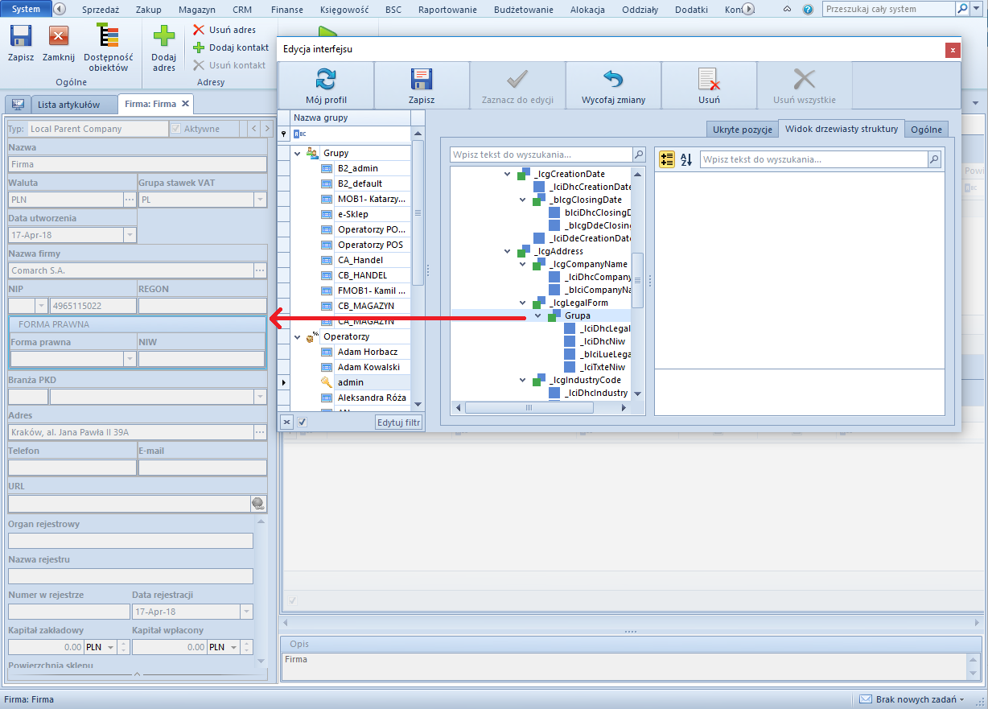Open the Data utworzenia date dropdown
Viewport: 988px width, 709px height.
[x=130, y=235]
